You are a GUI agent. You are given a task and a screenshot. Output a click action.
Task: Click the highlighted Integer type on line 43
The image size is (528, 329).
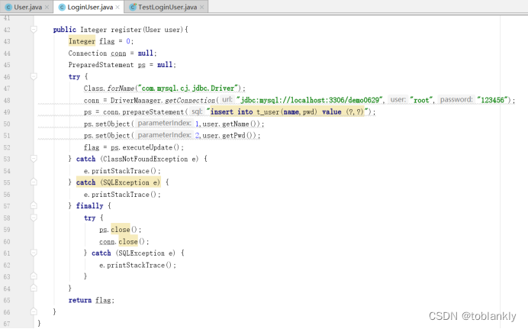82,41
